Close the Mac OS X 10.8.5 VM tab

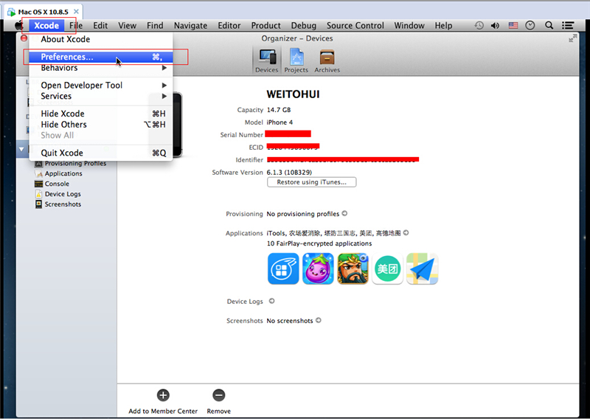tap(76, 12)
